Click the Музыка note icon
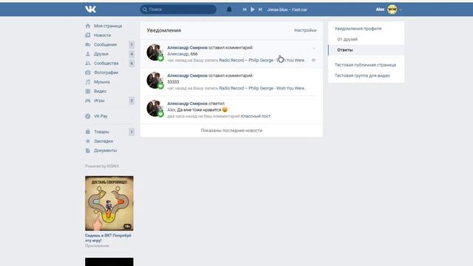The image size is (473, 266). pos(88,82)
